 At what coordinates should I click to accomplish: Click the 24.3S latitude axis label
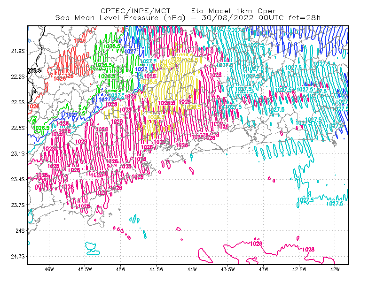coord(18,257)
